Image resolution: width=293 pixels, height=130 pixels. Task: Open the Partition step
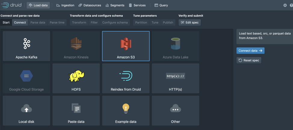pos(141,23)
